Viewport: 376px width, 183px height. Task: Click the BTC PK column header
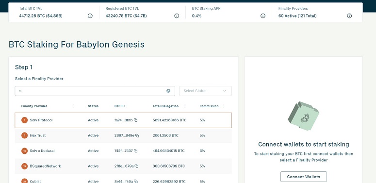point(120,106)
